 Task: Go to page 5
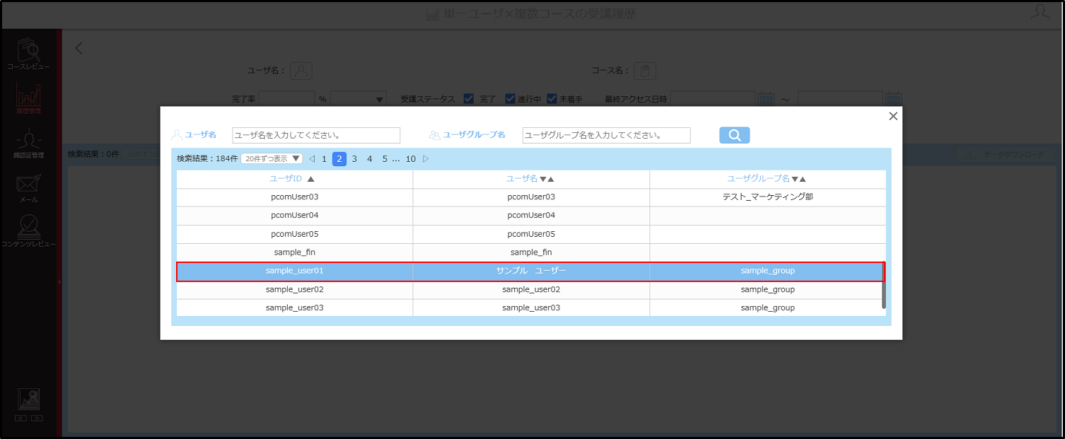[385, 159]
